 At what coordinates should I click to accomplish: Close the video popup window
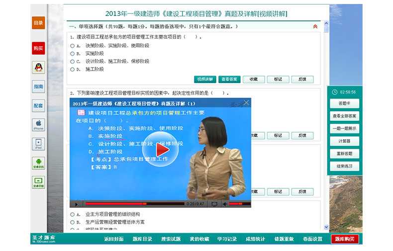point(246,102)
